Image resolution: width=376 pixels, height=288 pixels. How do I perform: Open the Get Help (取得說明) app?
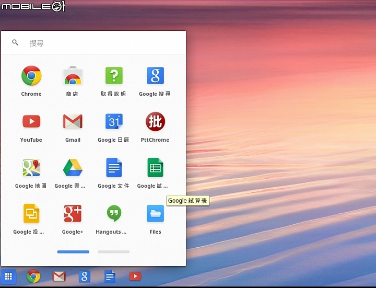click(x=114, y=76)
